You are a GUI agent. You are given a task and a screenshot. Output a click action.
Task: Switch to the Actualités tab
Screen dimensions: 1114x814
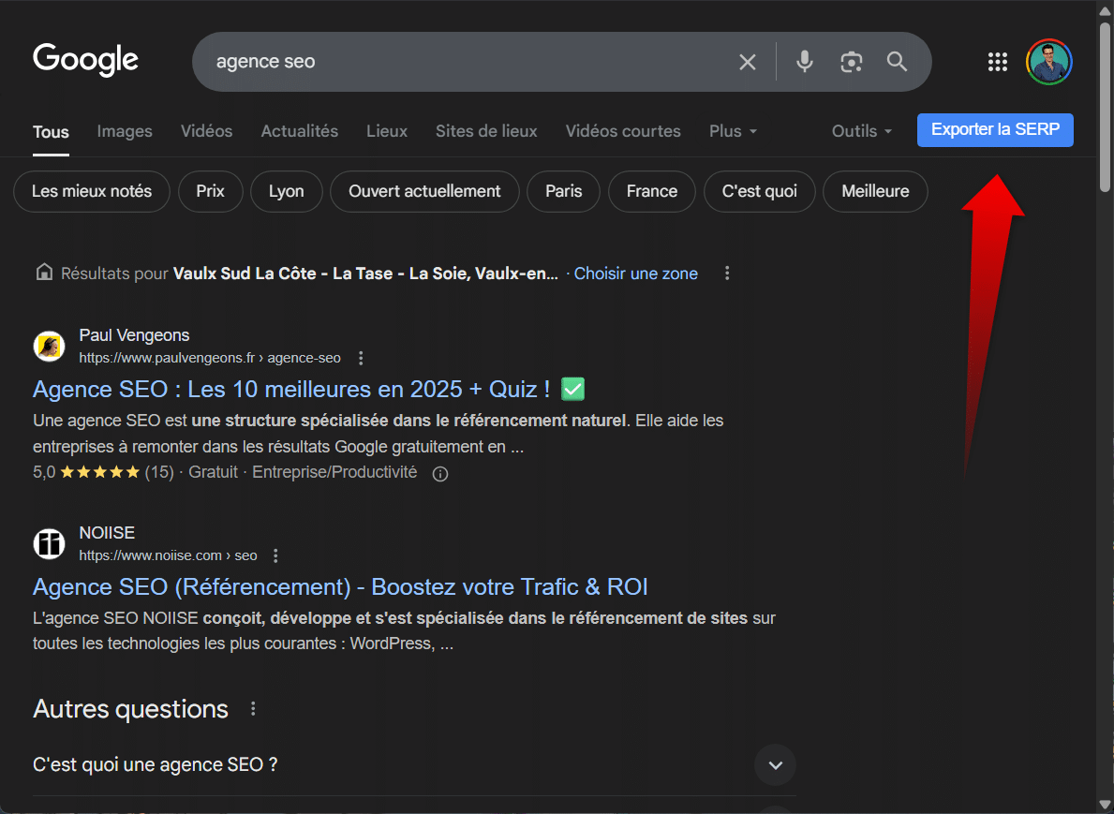[x=300, y=131]
